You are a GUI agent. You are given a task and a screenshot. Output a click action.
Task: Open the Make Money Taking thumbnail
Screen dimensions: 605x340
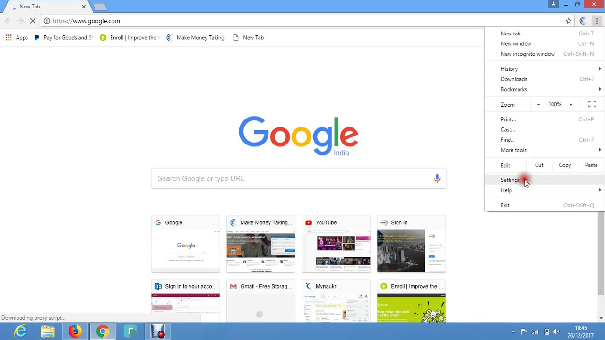click(261, 244)
